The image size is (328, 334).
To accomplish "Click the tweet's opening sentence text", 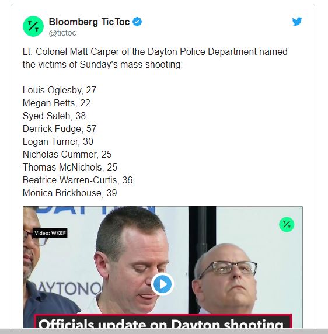I will [x=155, y=58].
